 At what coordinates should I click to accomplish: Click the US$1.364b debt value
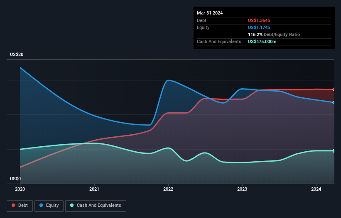(259, 20)
